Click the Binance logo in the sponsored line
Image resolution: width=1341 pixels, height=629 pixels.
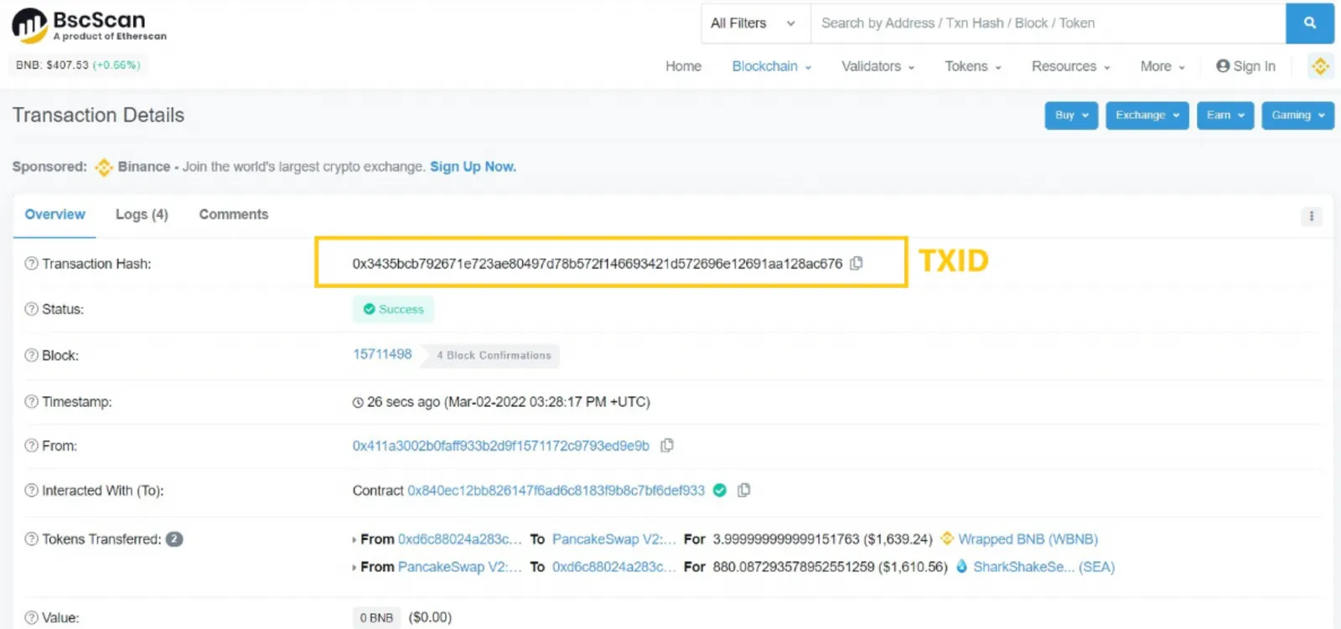104,167
